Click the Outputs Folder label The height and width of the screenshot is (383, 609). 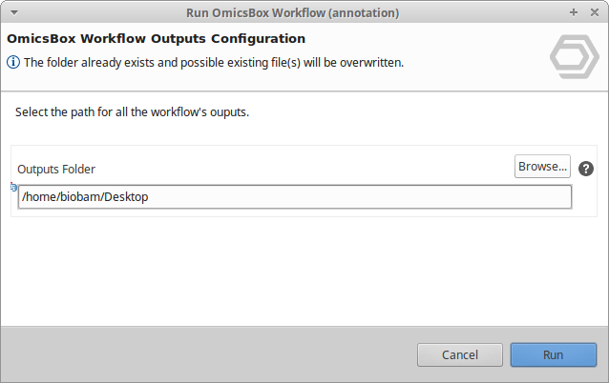click(x=56, y=170)
